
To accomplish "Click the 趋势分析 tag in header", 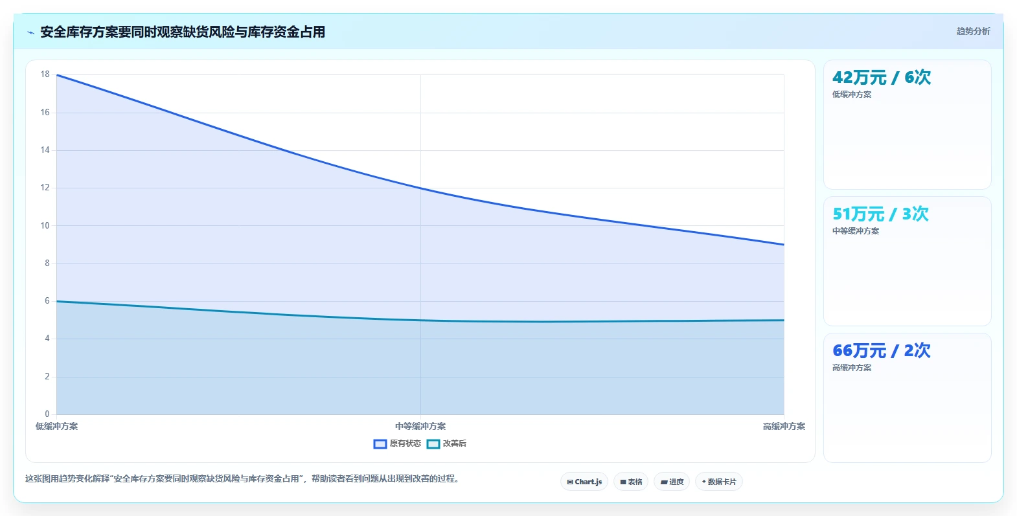I will 973,31.
